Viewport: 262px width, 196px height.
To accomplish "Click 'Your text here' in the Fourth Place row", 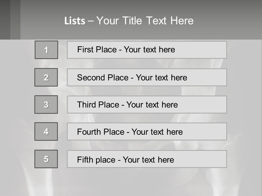I will 157,132.
